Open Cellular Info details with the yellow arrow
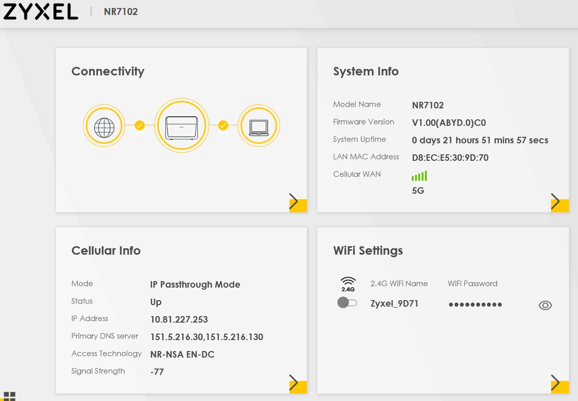The image size is (578, 401). coord(298,384)
